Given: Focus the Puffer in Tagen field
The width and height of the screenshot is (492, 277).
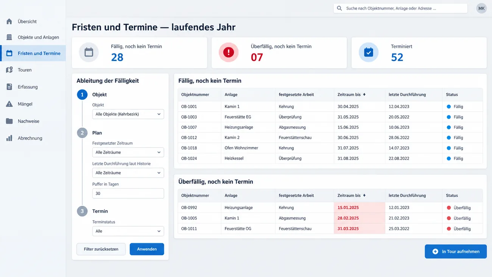Looking at the screenshot, I should 128,193.
